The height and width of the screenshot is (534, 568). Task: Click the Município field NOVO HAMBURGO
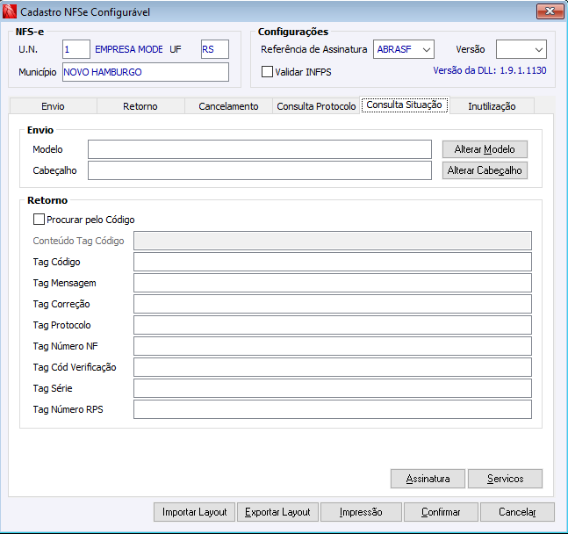146,72
